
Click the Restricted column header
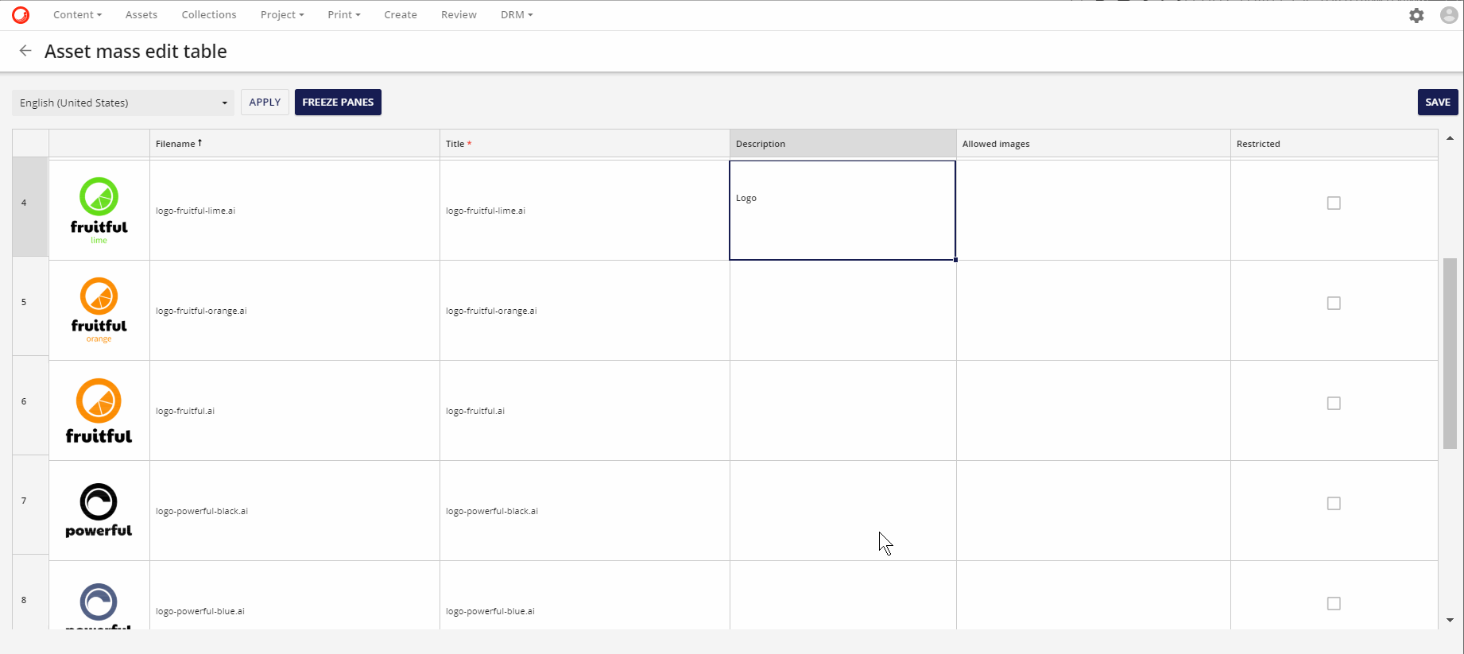pos(1334,144)
